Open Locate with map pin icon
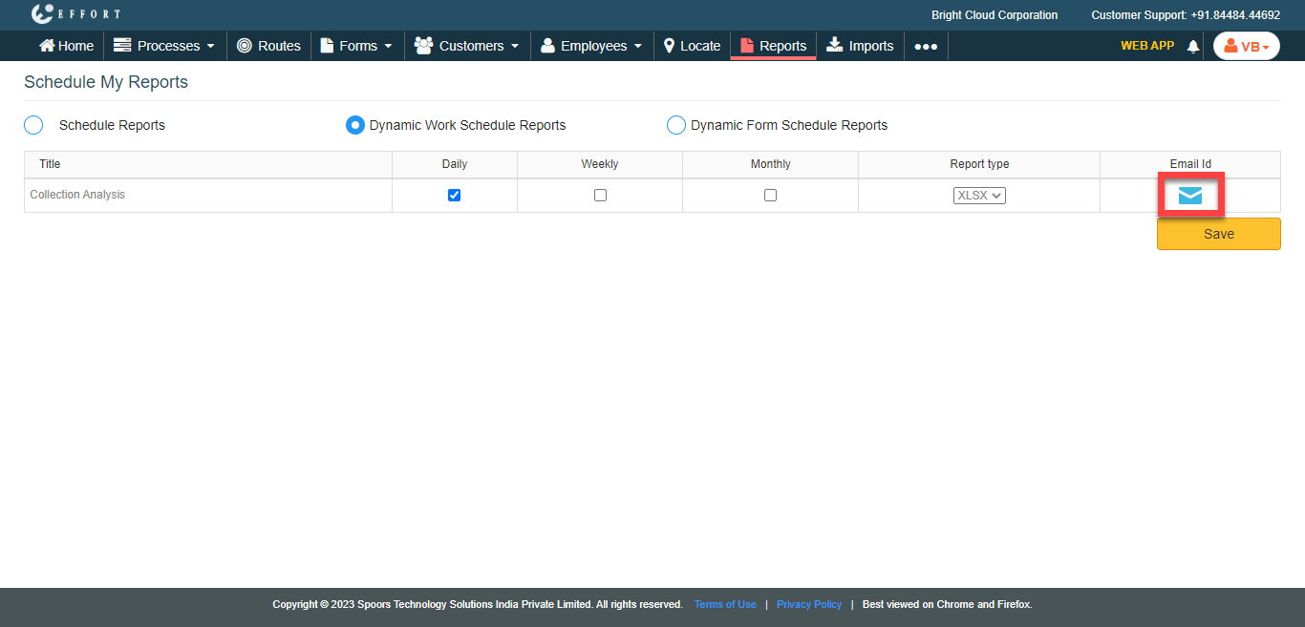 point(692,46)
